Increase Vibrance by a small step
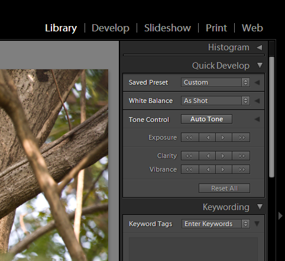Viewport: 285px width, 261px height. 224,169
